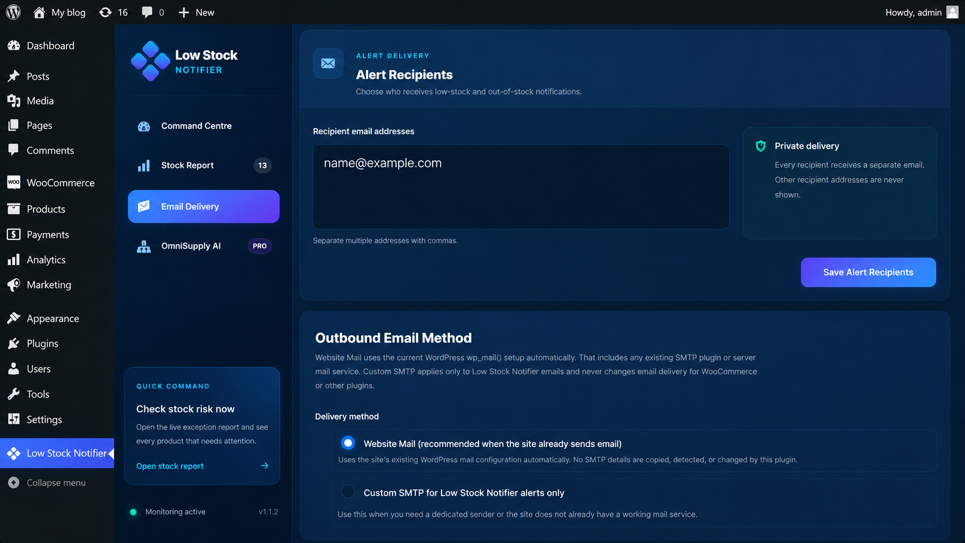Select the Website Mail delivery method
Viewport: 965px width, 543px height.
347,443
